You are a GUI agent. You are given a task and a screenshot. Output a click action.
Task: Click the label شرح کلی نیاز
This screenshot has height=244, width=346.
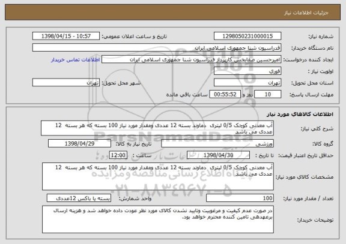click(x=317, y=129)
